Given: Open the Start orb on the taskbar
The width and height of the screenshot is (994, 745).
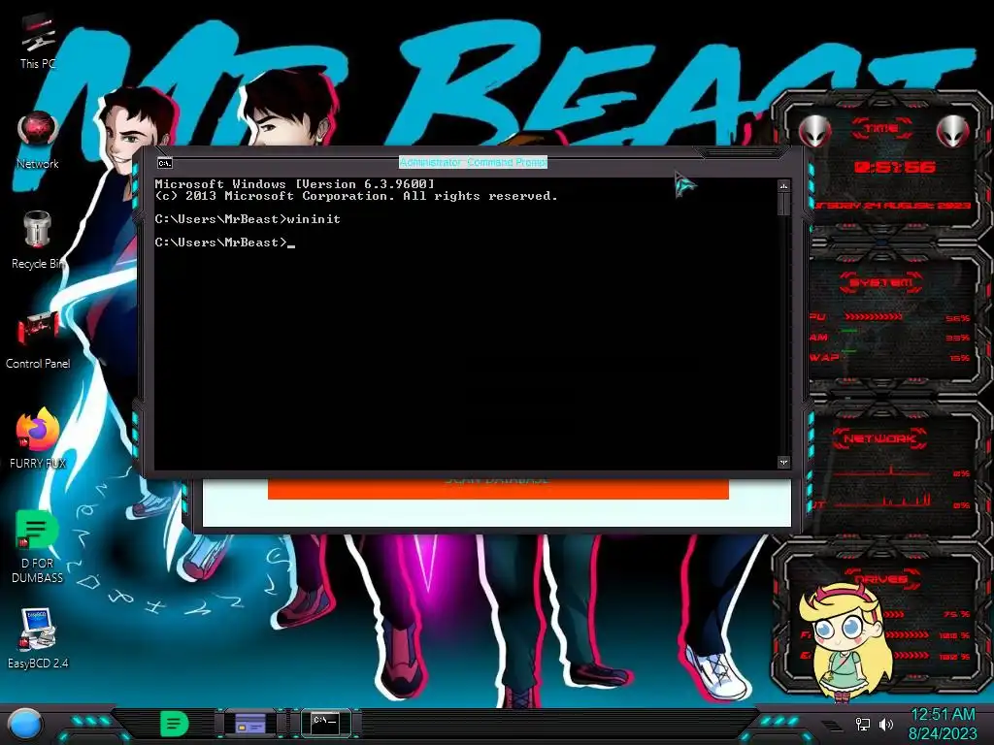Looking at the screenshot, I should [x=25, y=724].
